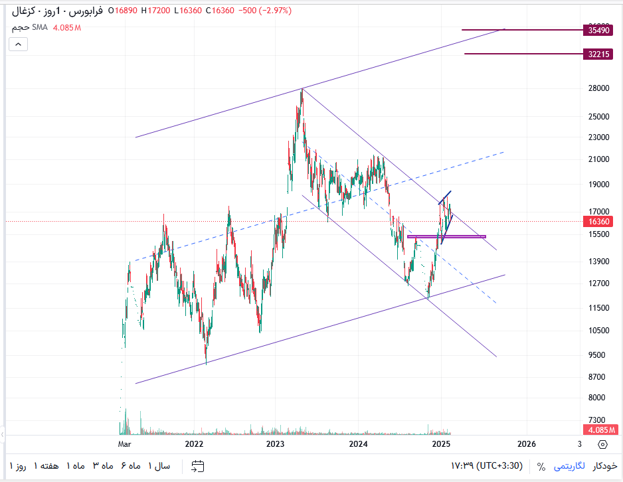
Task: Click the 28000 price axis label
Action: pyautogui.click(x=599, y=88)
